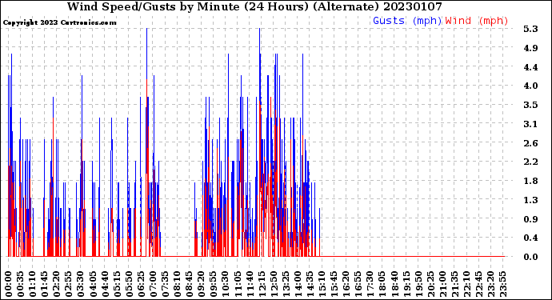
Task: Click the 12:50 time label
Action: [274, 284]
